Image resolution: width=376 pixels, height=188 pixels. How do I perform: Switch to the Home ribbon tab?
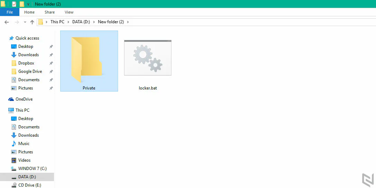click(29, 12)
